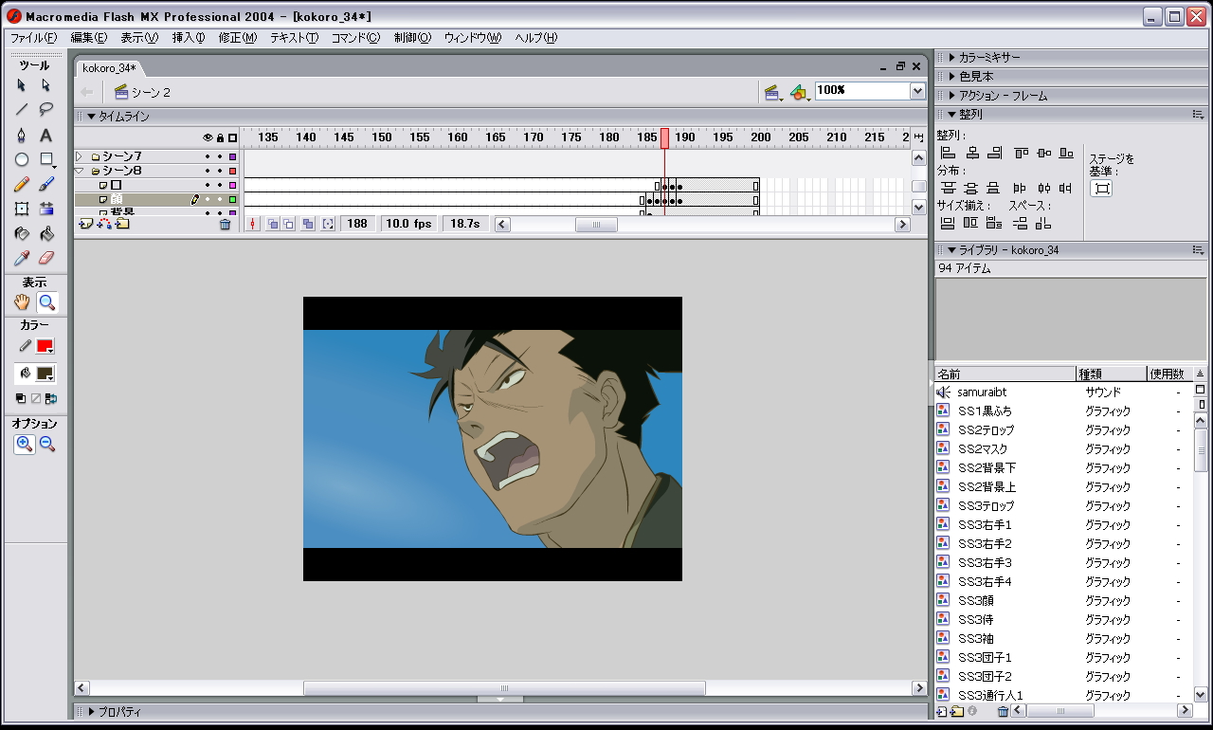Select the Pen tool

[x=22, y=135]
